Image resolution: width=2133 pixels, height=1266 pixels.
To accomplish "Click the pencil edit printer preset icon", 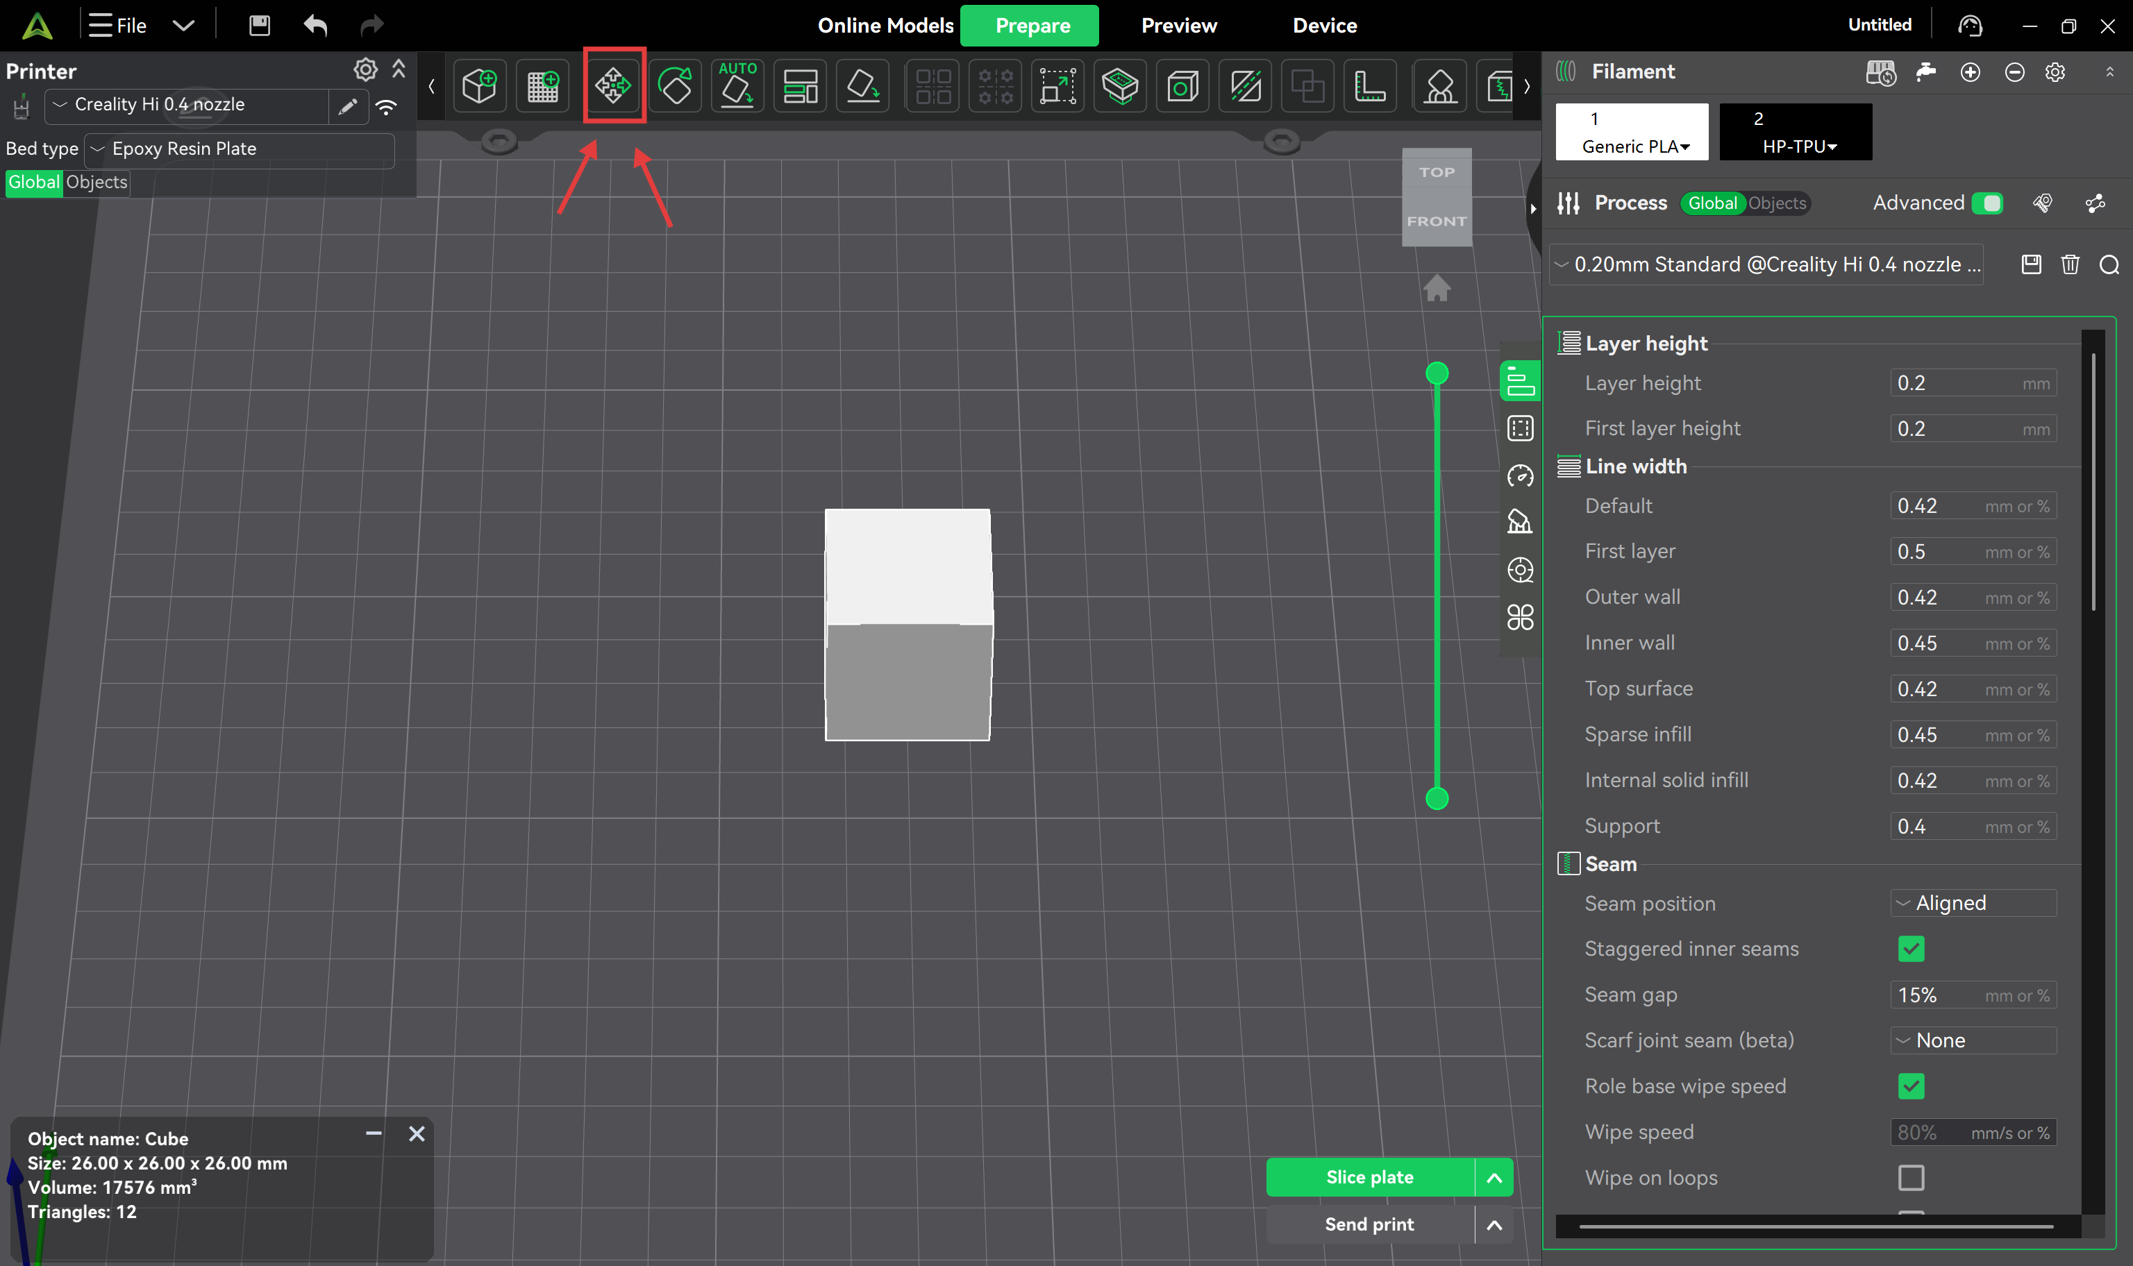I will coord(347,105).
